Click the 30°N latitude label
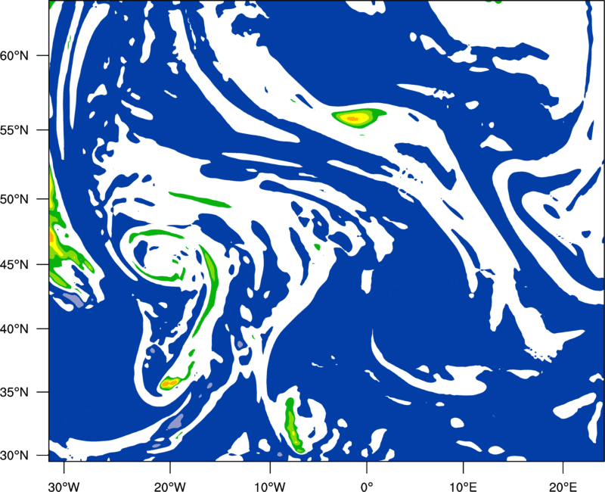The width and height of the screenshot is (605, 492). pos(14,456)
